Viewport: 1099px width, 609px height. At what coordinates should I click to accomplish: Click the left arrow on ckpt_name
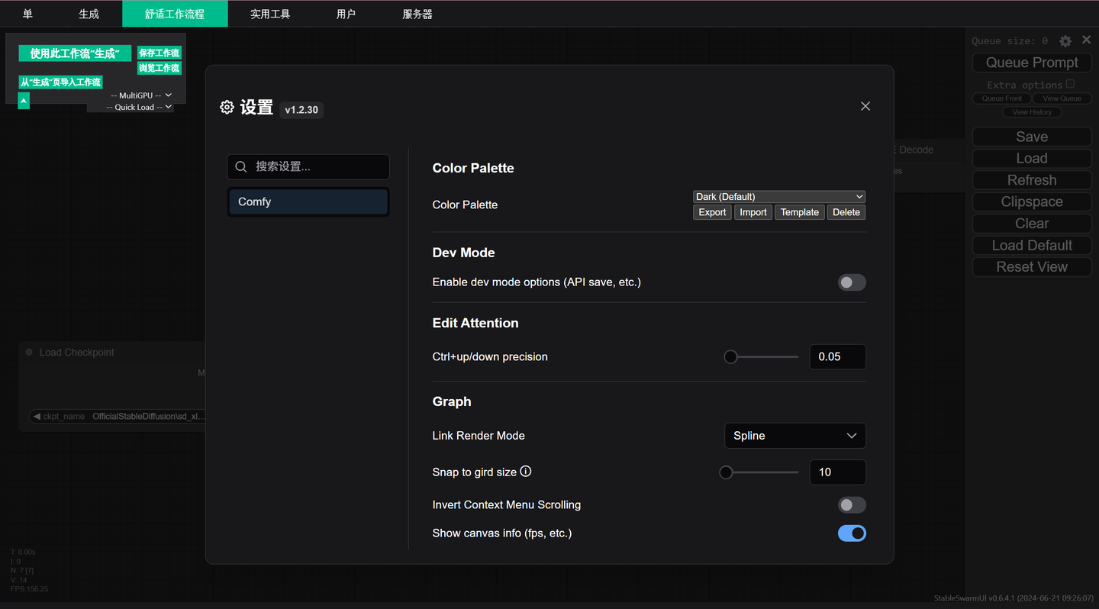[x=37, y=417]
